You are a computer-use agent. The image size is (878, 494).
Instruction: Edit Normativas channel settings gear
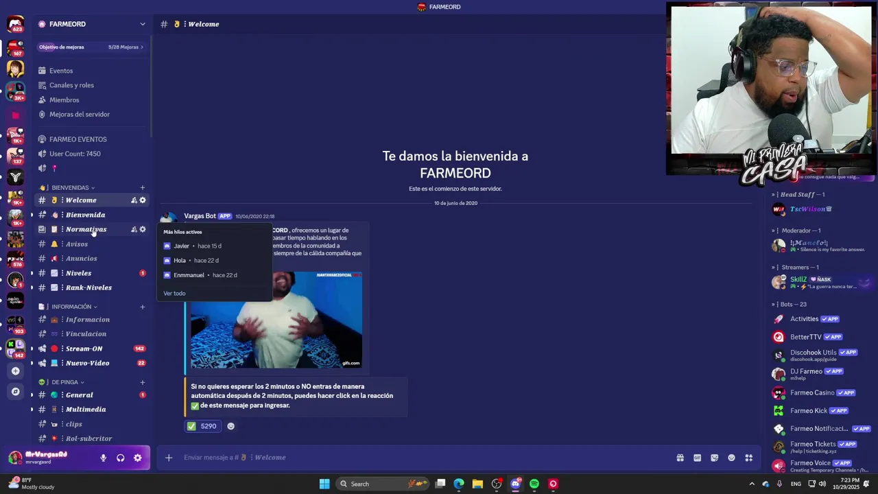(143, 229)
